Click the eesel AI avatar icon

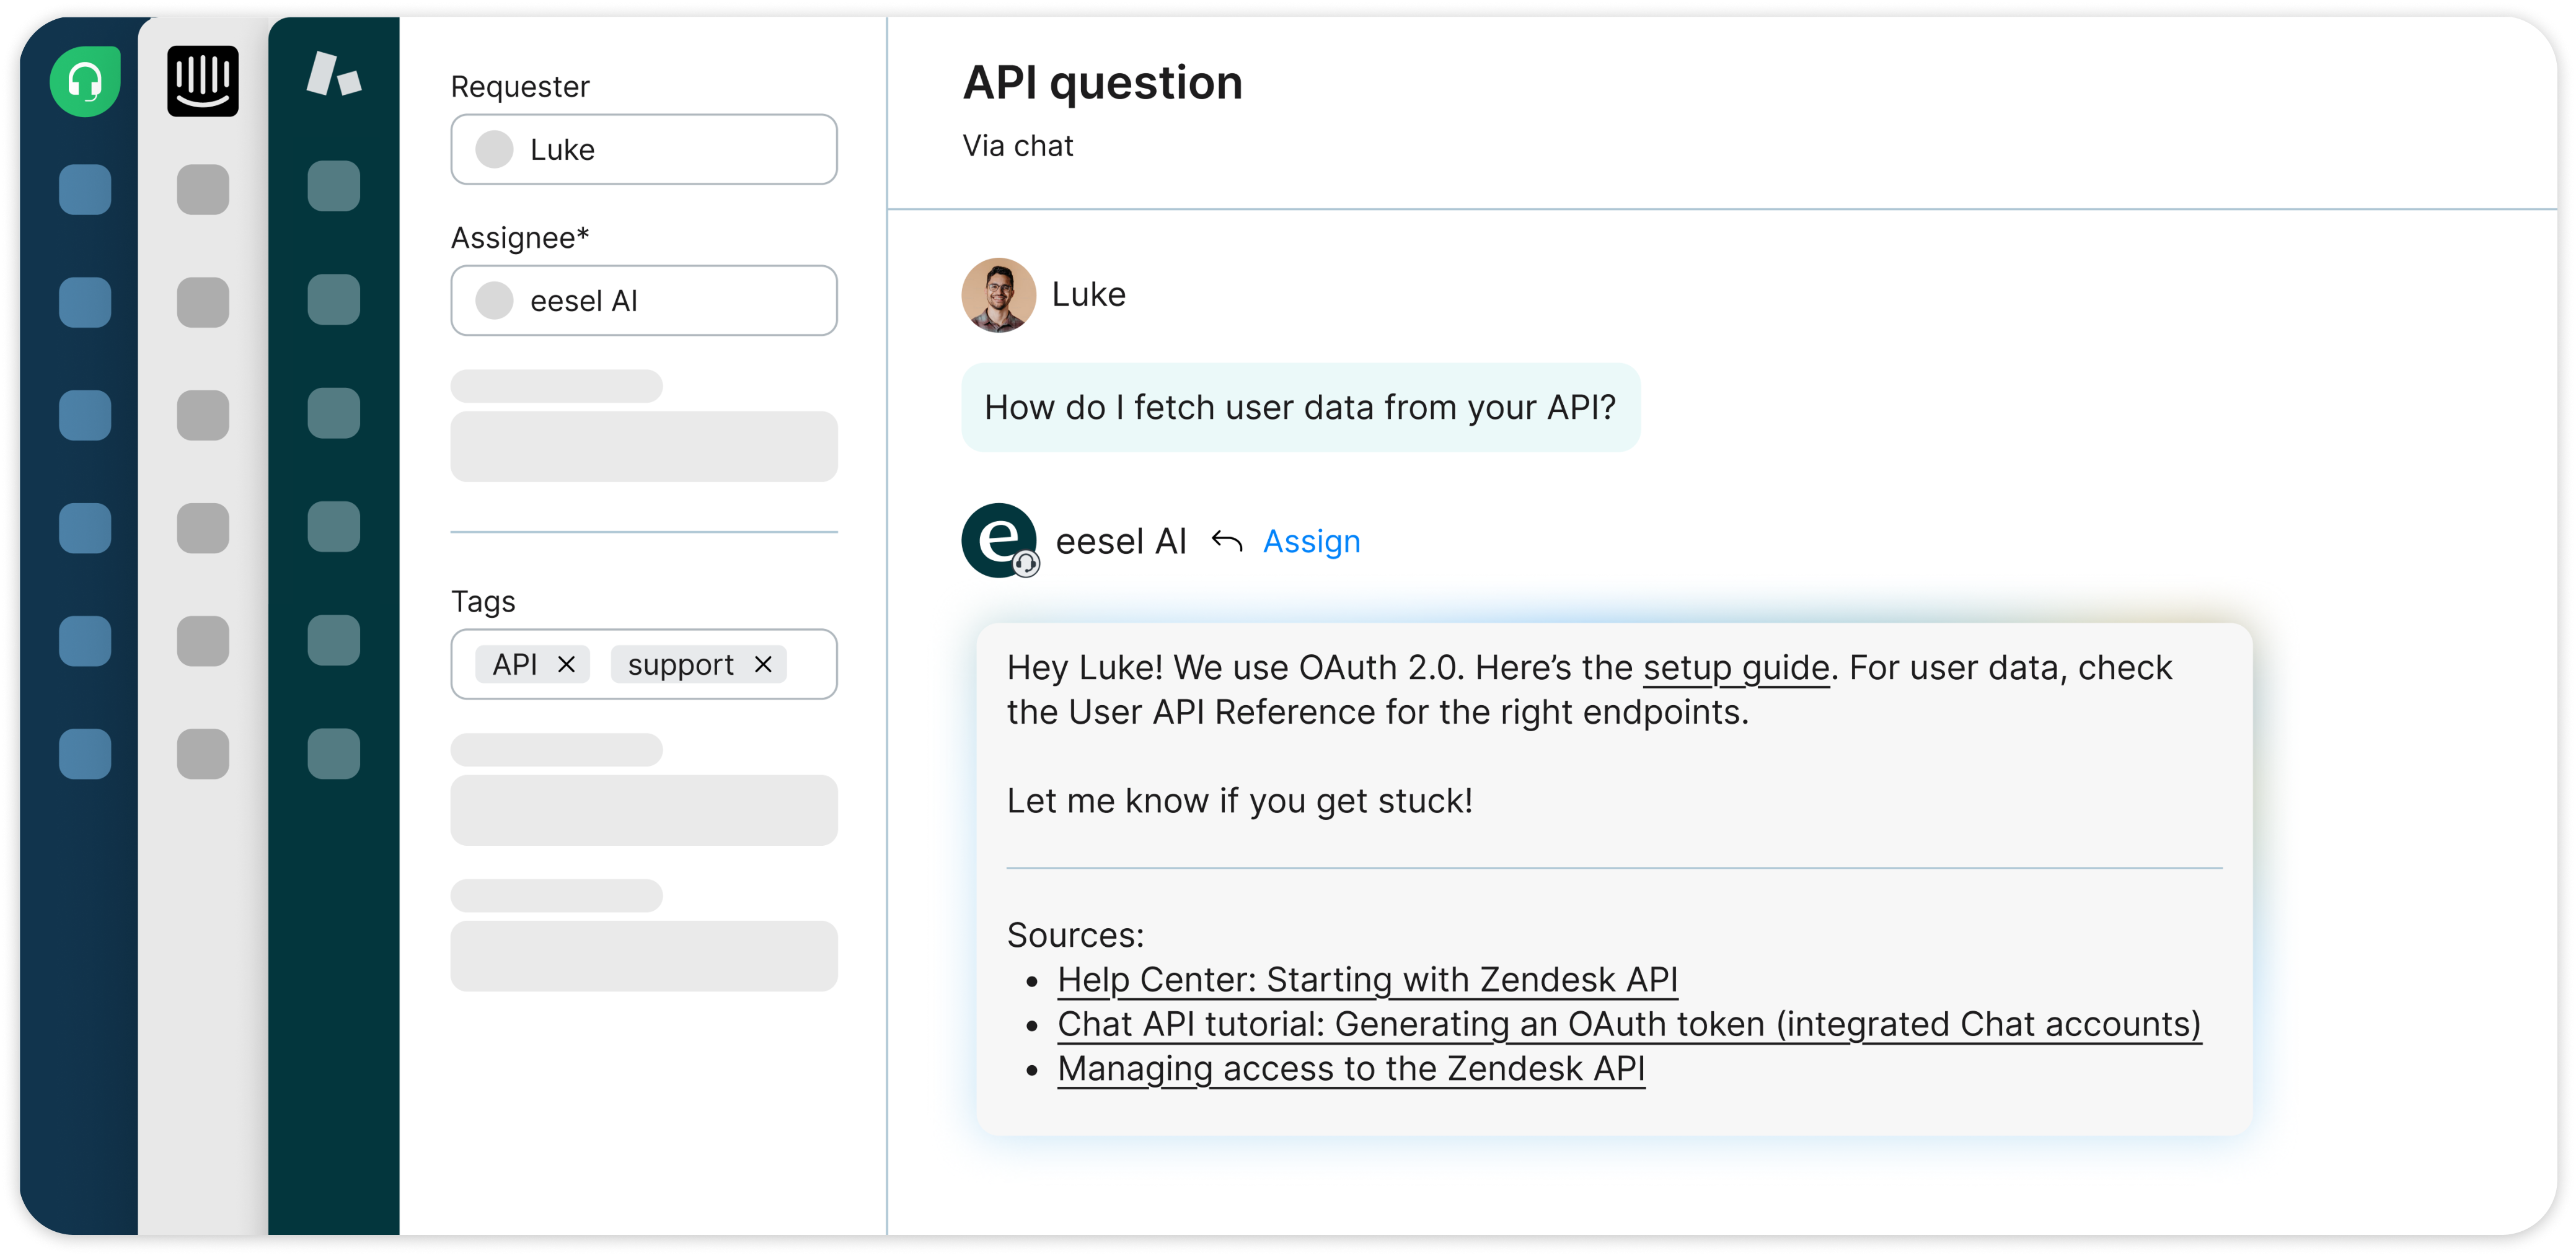click(x=998, y=540)
